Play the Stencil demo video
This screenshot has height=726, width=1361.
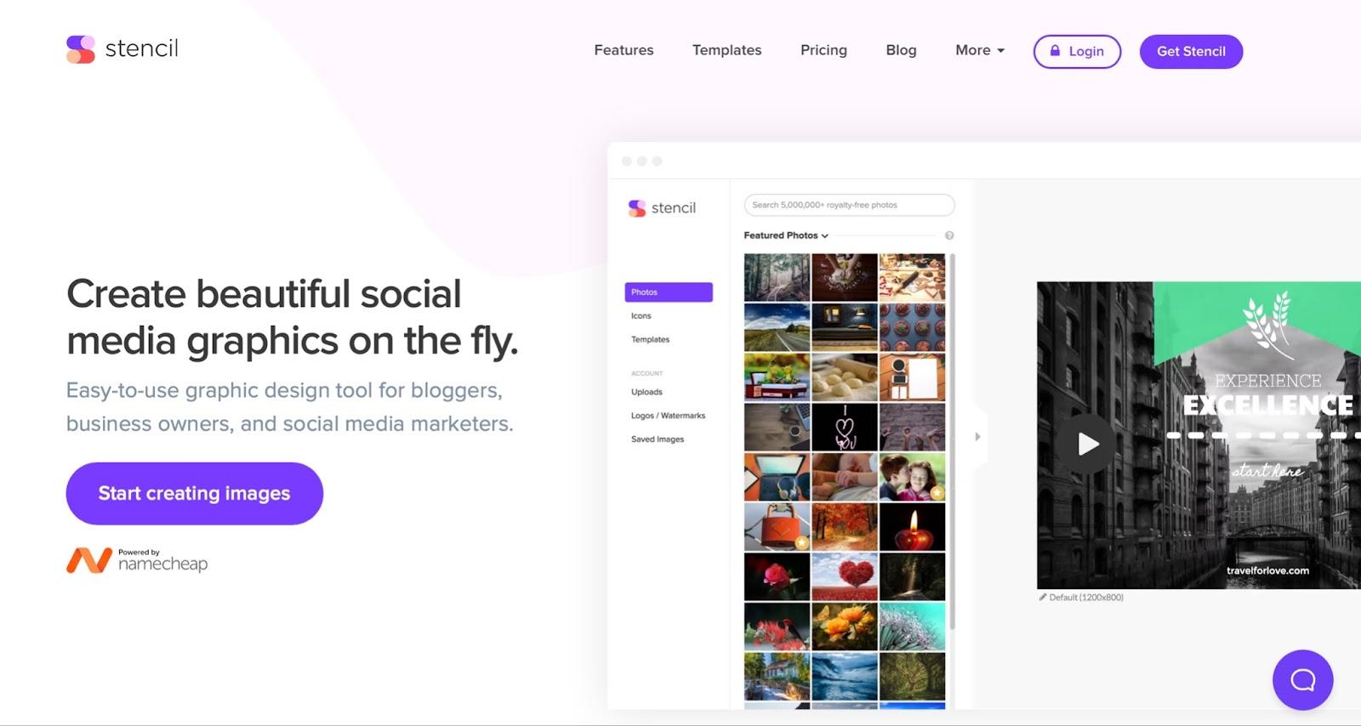coord(1087,444)
